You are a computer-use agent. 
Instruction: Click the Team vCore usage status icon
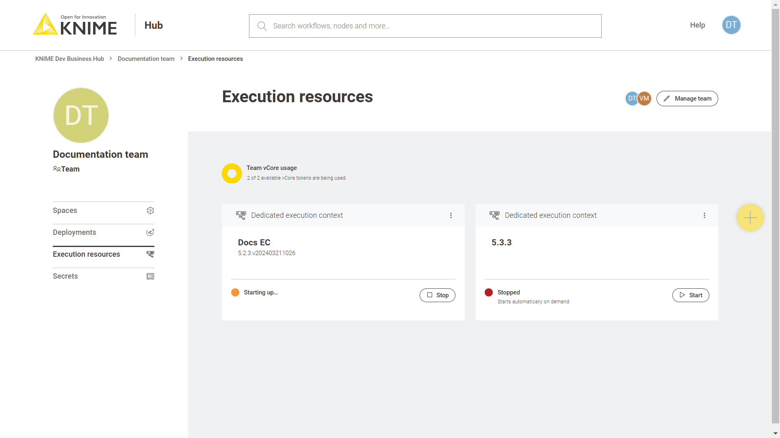tap(232, 173)
